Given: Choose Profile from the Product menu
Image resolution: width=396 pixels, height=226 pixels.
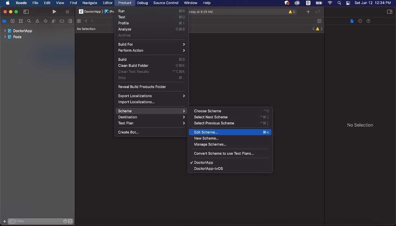Looking at the screenshot, I should point(151,23).
